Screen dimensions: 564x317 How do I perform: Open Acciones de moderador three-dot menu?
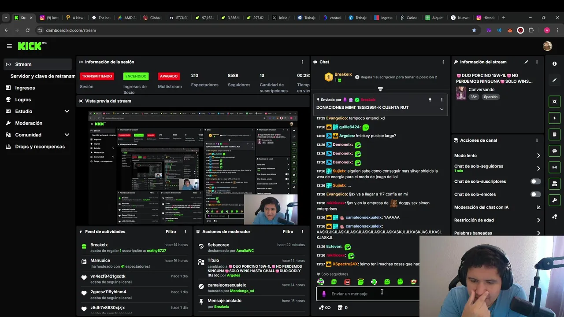302,232
